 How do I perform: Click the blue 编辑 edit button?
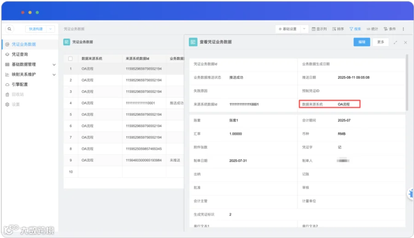pos(362,42)
